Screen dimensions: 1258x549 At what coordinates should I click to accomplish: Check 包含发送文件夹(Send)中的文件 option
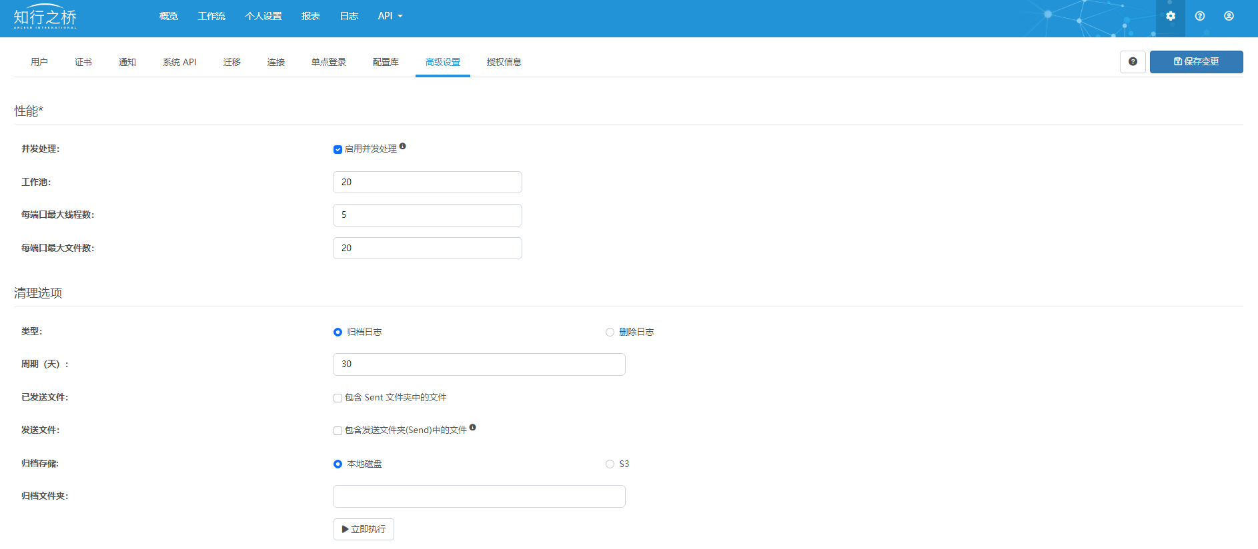(x=338, y=430)
